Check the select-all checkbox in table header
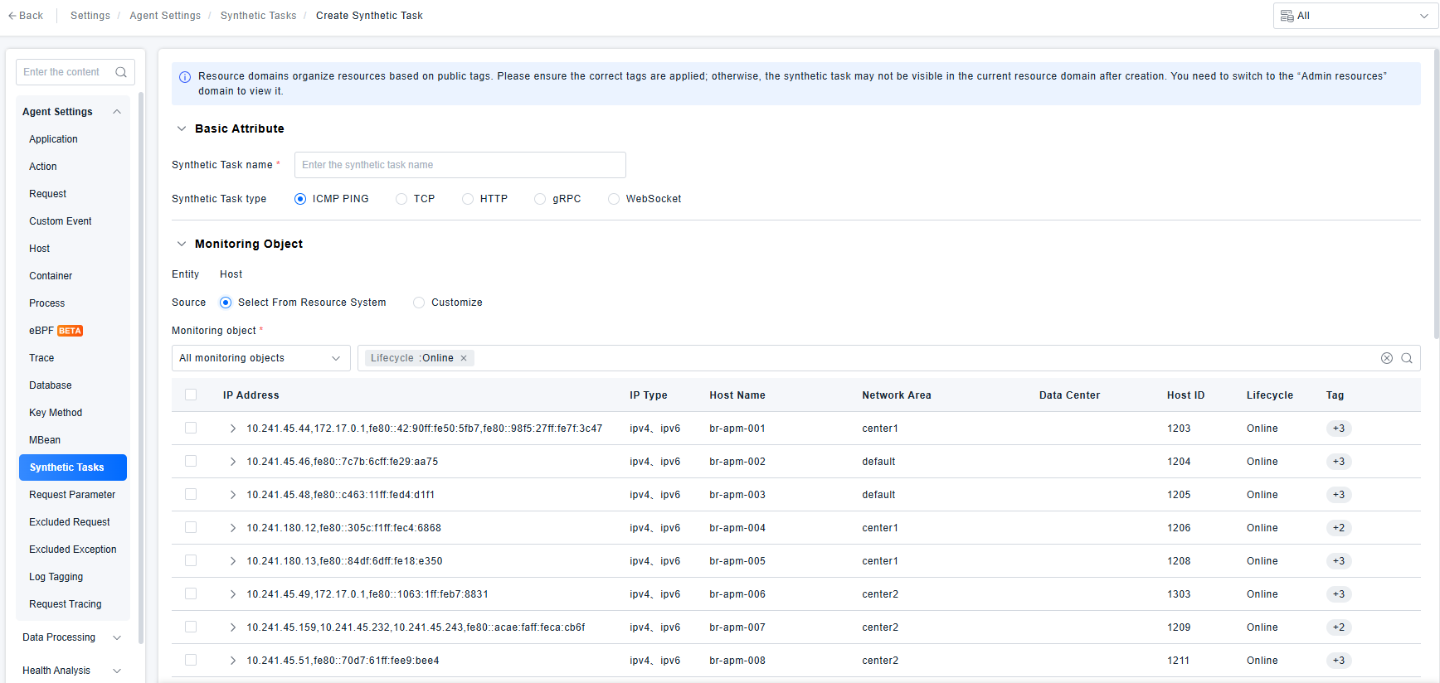Screen dimensions: 1440x683 191,395
